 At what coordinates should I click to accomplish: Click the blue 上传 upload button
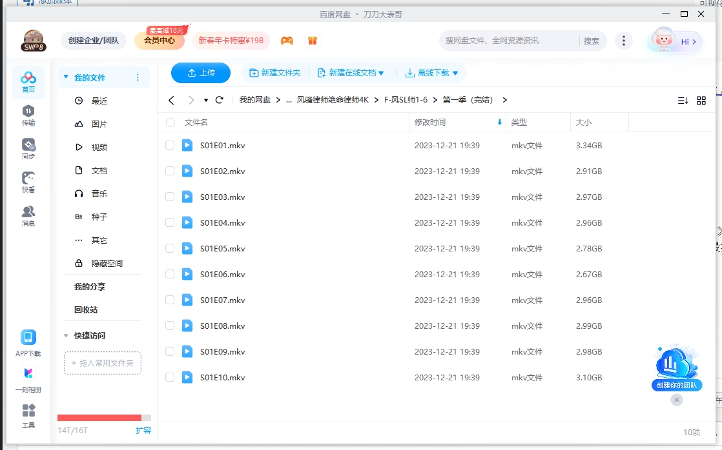pyautogui.click(x=201, y=73)
